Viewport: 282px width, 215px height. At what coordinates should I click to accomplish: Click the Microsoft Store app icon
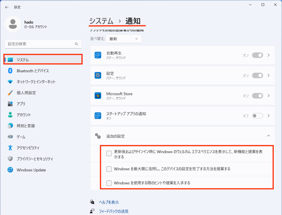[x=98, y=96]
